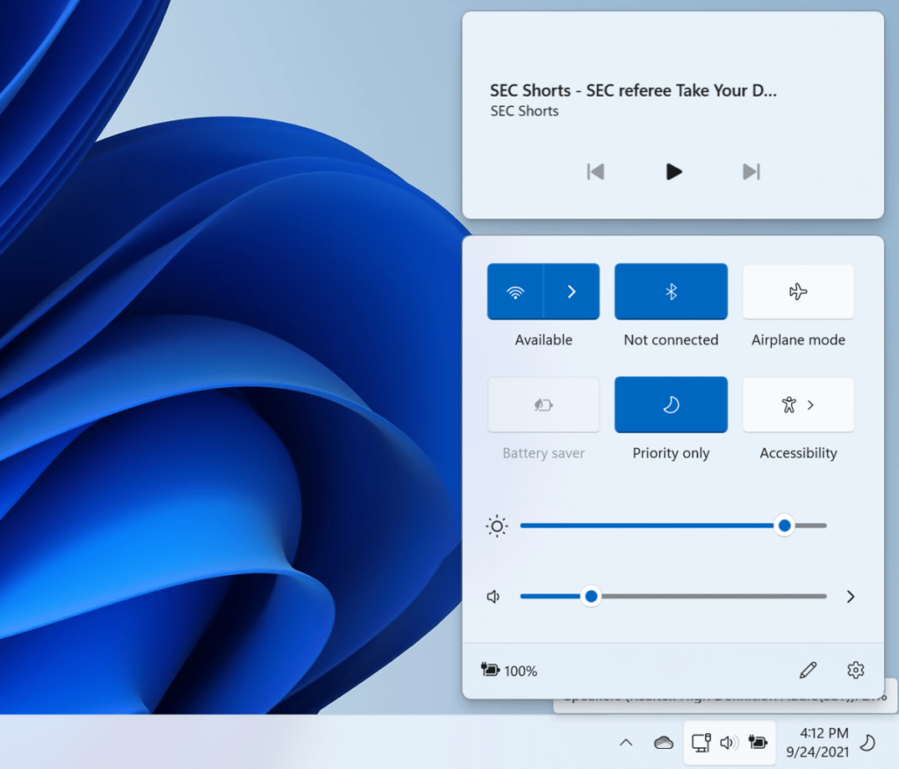Click the OneDrive cloud icon in taskbar

click(664, 743)
